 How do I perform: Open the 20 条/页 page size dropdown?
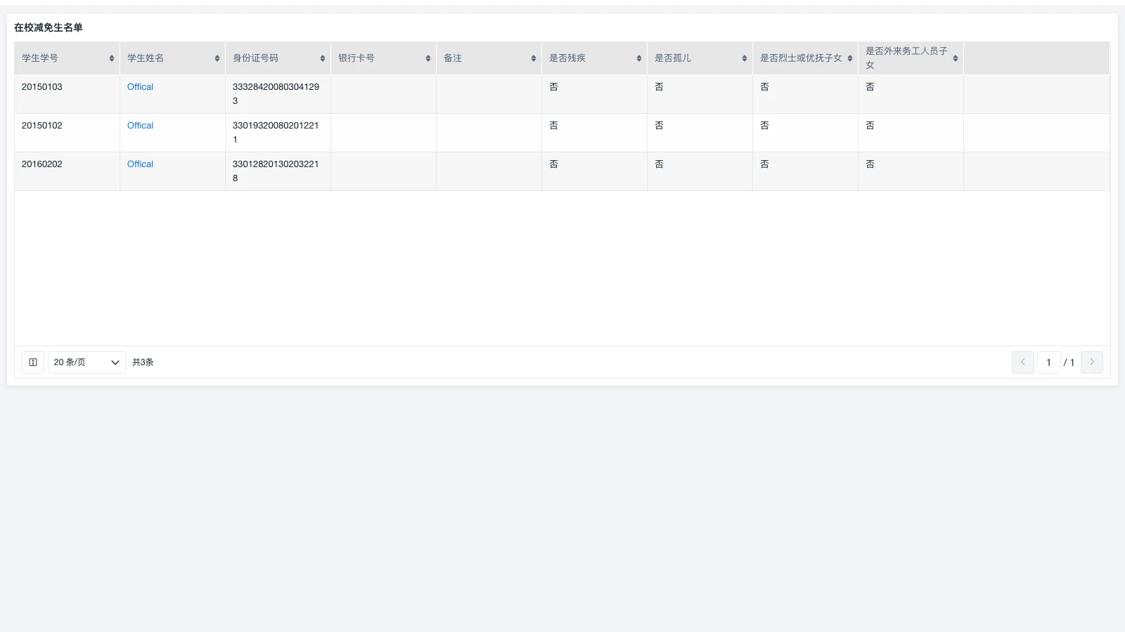click(86, 362)
